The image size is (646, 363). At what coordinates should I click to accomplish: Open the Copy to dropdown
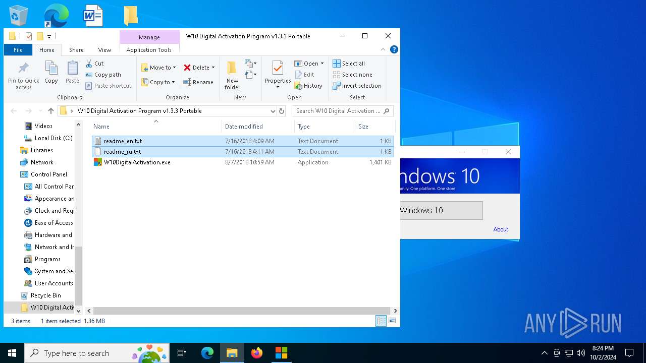pos(158,82)
